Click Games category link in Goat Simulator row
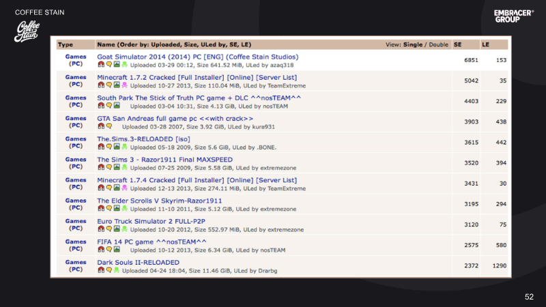The width and height of the screenshot is (546, 307). pos(76,57)
